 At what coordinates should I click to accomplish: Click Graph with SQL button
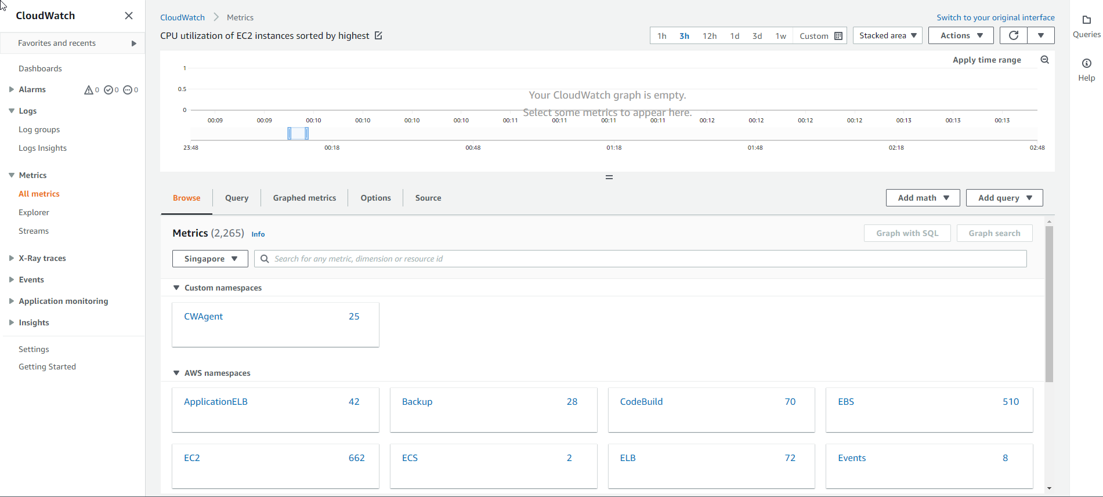coord(907,233)
